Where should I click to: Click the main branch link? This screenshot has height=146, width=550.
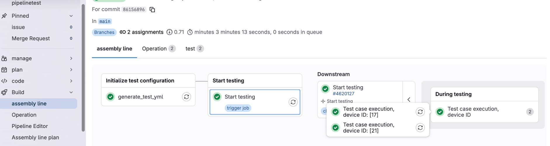point(105,21)
